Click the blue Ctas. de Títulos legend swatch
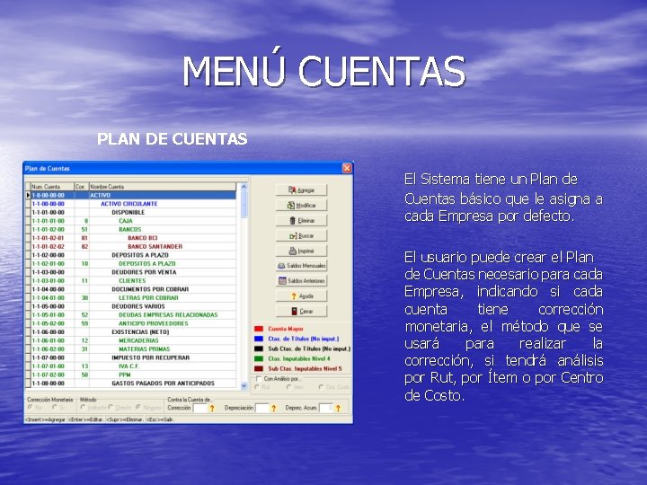Viewport: 647px width, 485px height. tap(259, 339)
